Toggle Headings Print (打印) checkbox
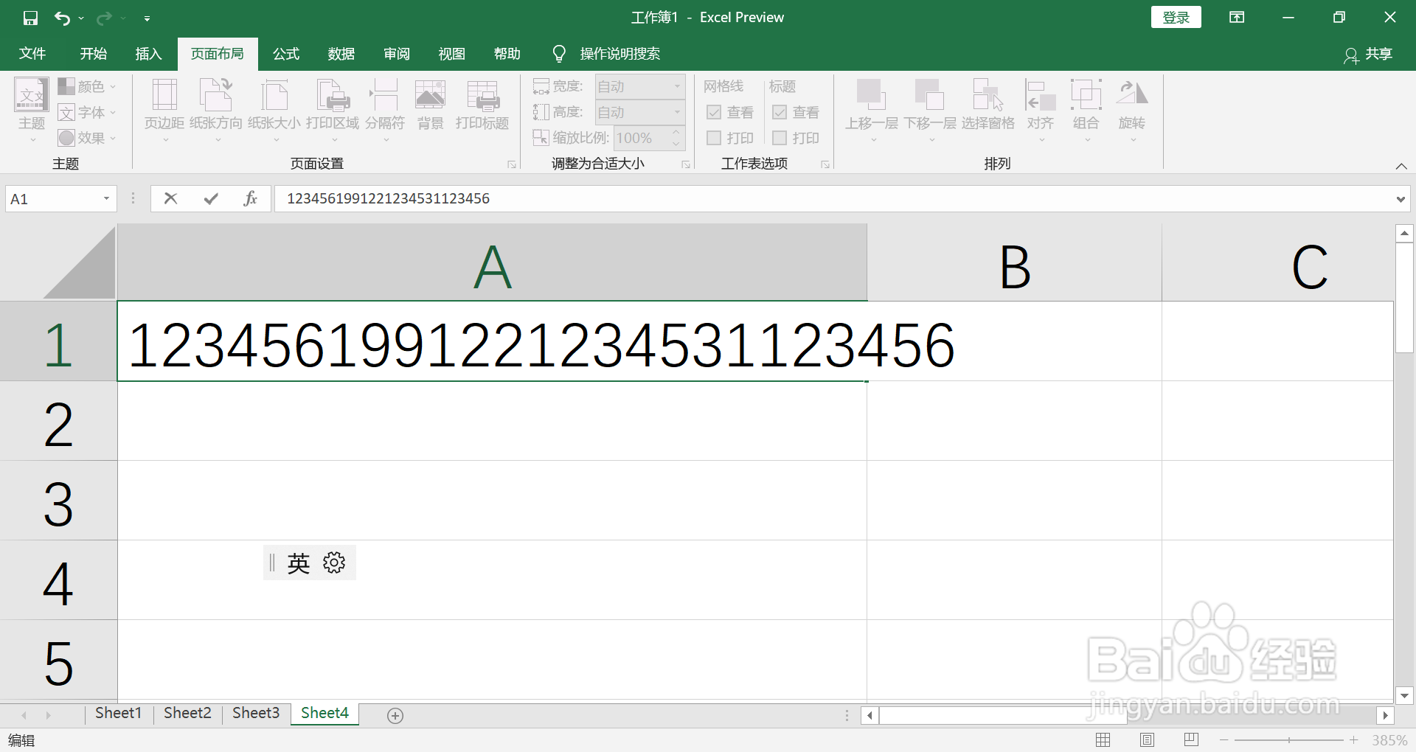 click(x=780, y=138)
